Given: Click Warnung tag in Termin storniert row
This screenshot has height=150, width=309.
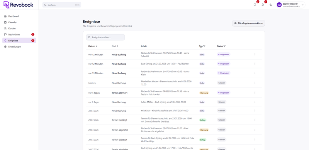Looking at the screenshot, I should pos(204,93).
